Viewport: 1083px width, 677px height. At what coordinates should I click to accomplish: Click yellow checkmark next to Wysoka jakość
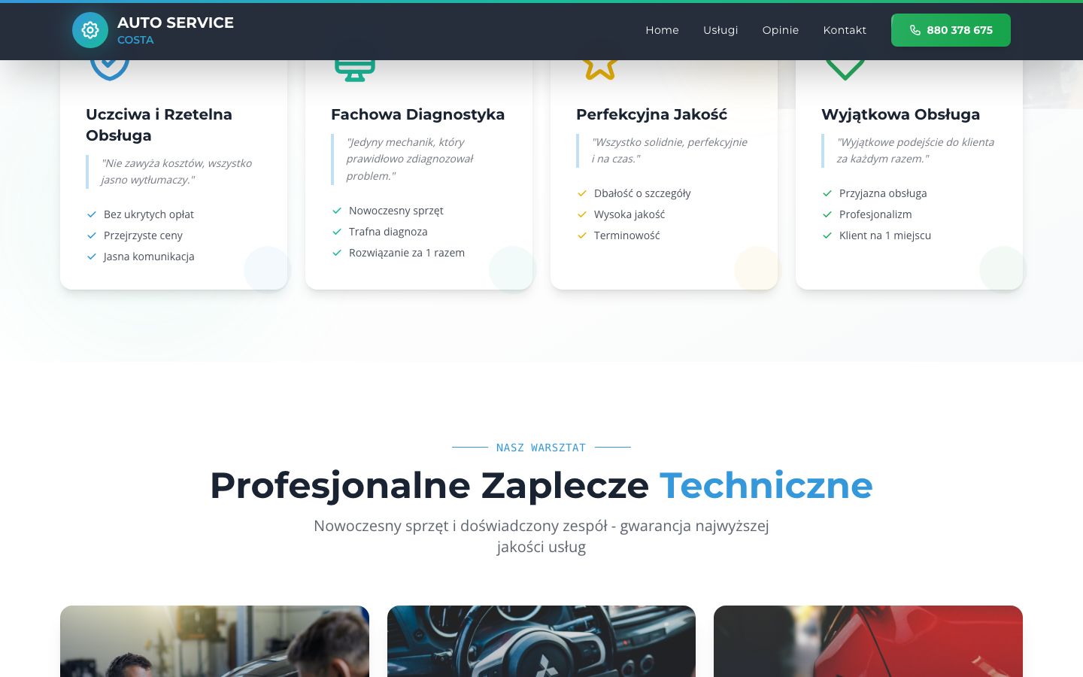[x=582, y=214]
